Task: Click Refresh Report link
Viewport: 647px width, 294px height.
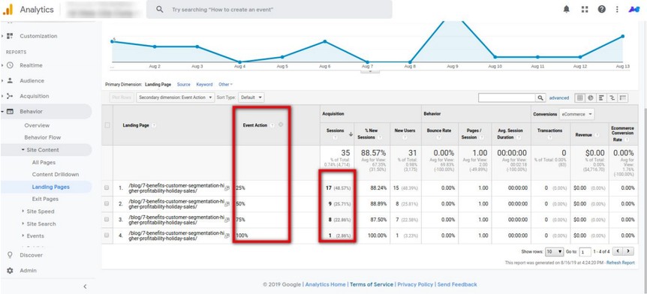Action: (x=620, y=262)
